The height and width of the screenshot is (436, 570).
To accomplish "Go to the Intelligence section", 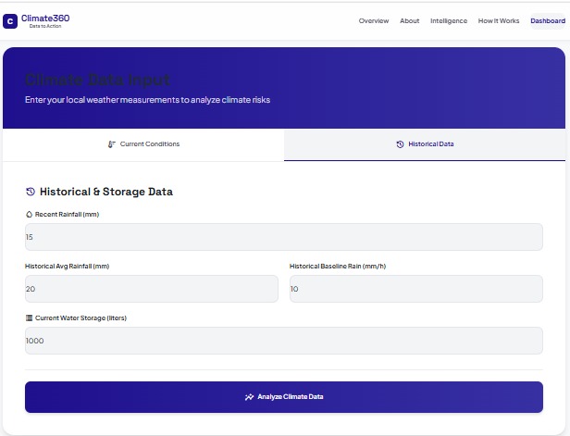I will 449,21.
